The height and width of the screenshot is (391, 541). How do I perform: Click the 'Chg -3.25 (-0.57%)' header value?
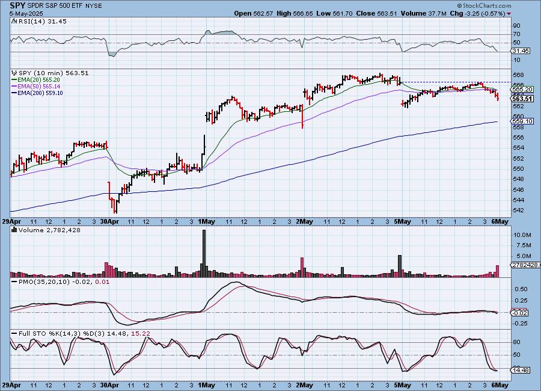tap(478, 13)
